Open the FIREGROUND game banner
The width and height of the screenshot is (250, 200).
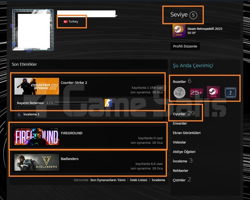[37, 137]
